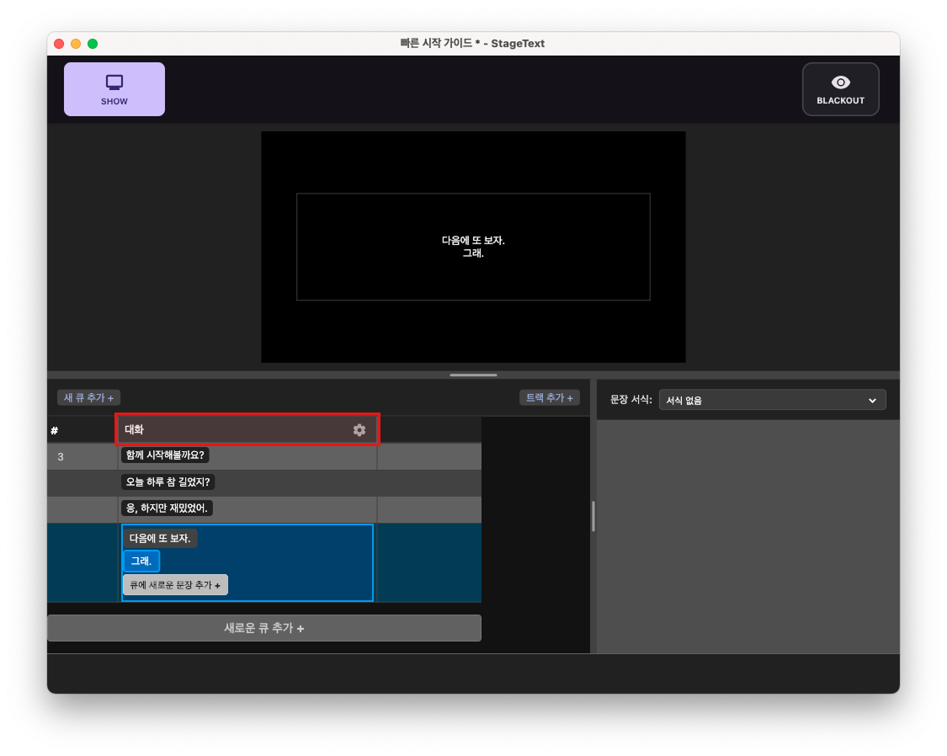Click the preview panel resize handle
Viewport: 947px width, 756px height.
473,375
